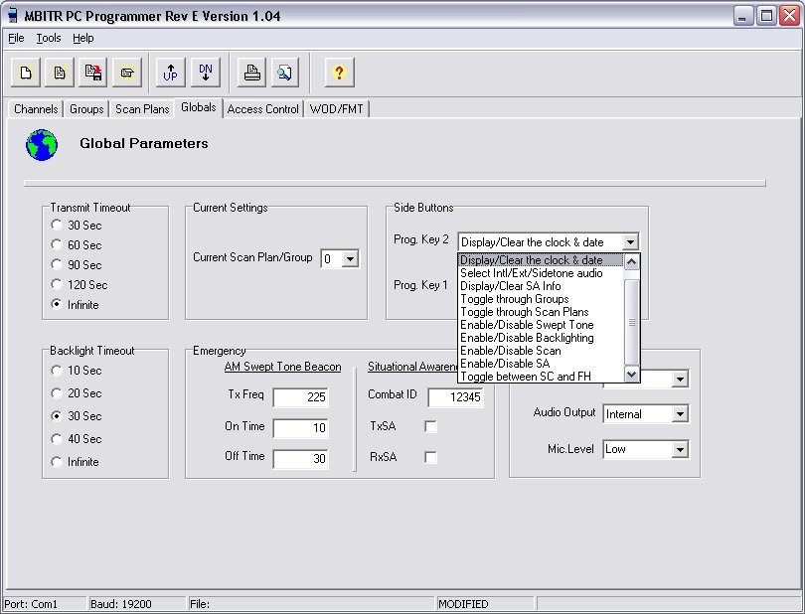
Task: Click the dropdown list scroll down arrow
Action: click(632, 375)
